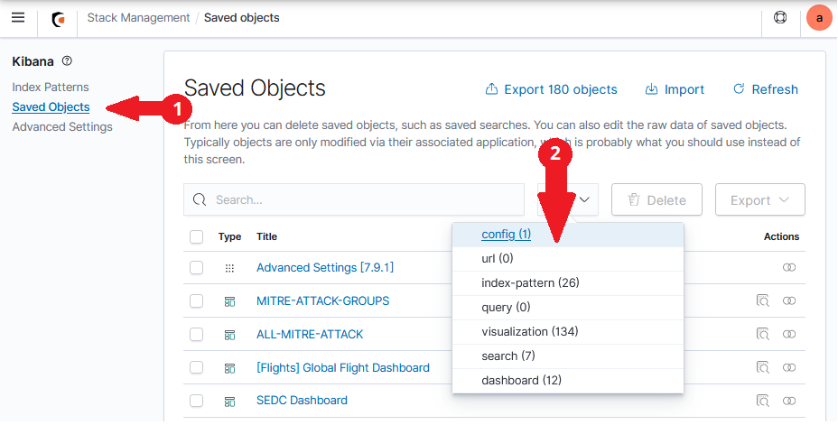
Task: Click the Elastic logo icon
Action: tap(59, 19)
